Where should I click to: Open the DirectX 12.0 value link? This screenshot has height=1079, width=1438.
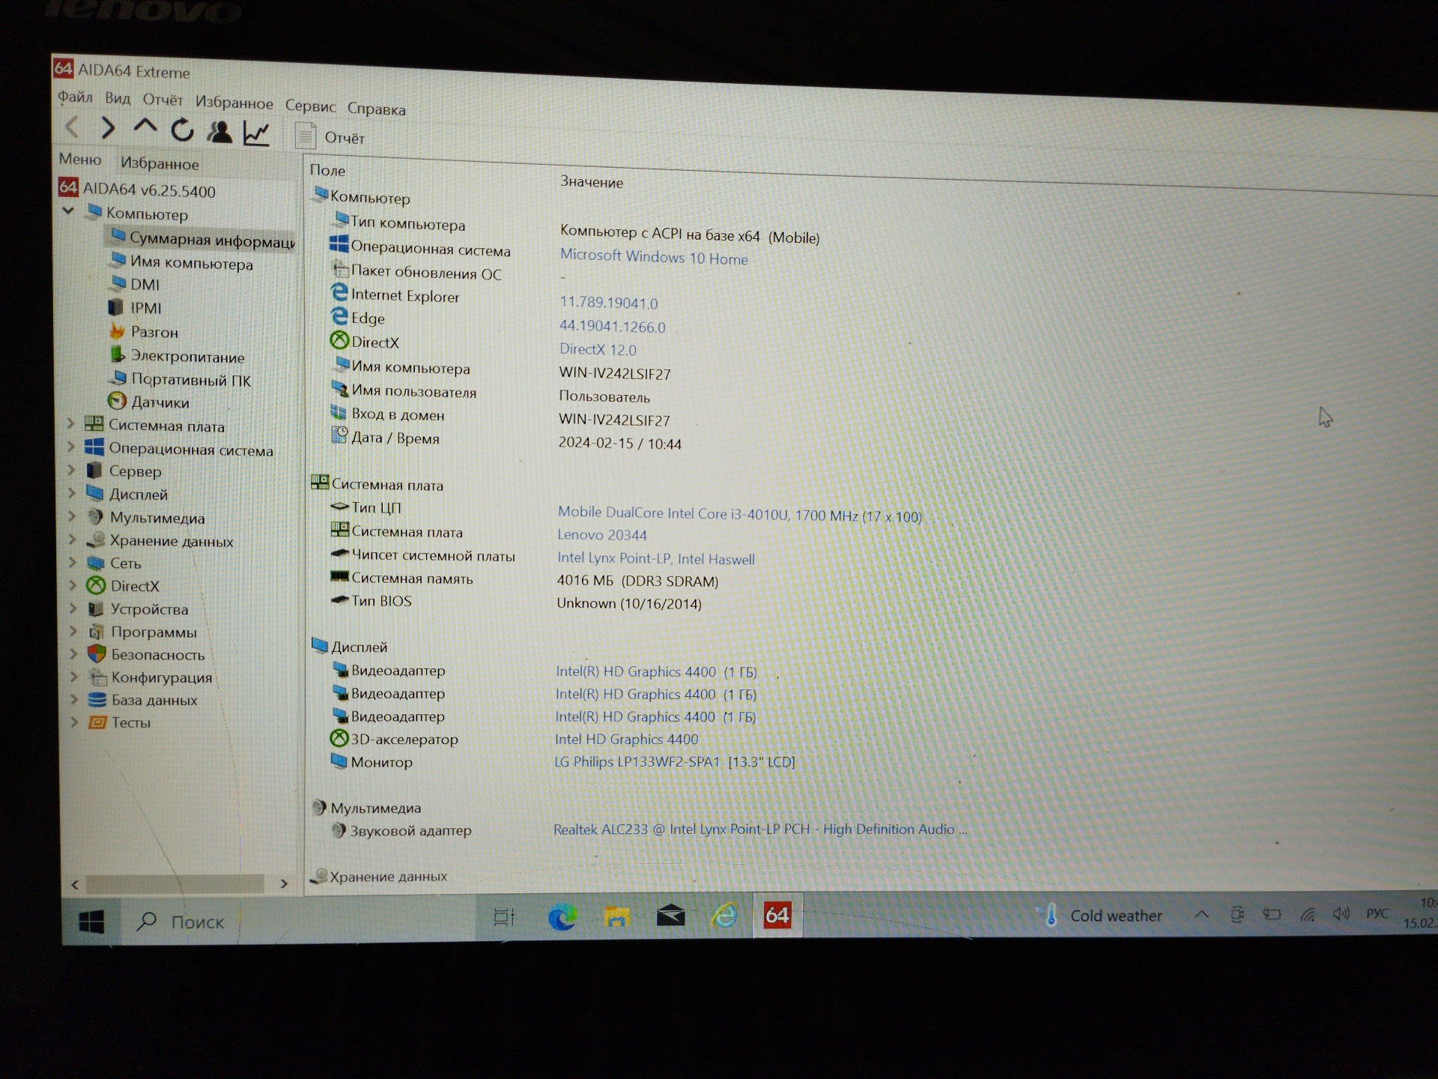pos(598,349)
